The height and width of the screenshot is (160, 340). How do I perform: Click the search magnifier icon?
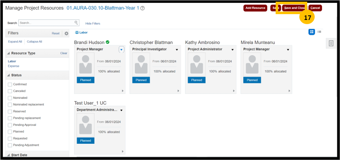[76, 22]
